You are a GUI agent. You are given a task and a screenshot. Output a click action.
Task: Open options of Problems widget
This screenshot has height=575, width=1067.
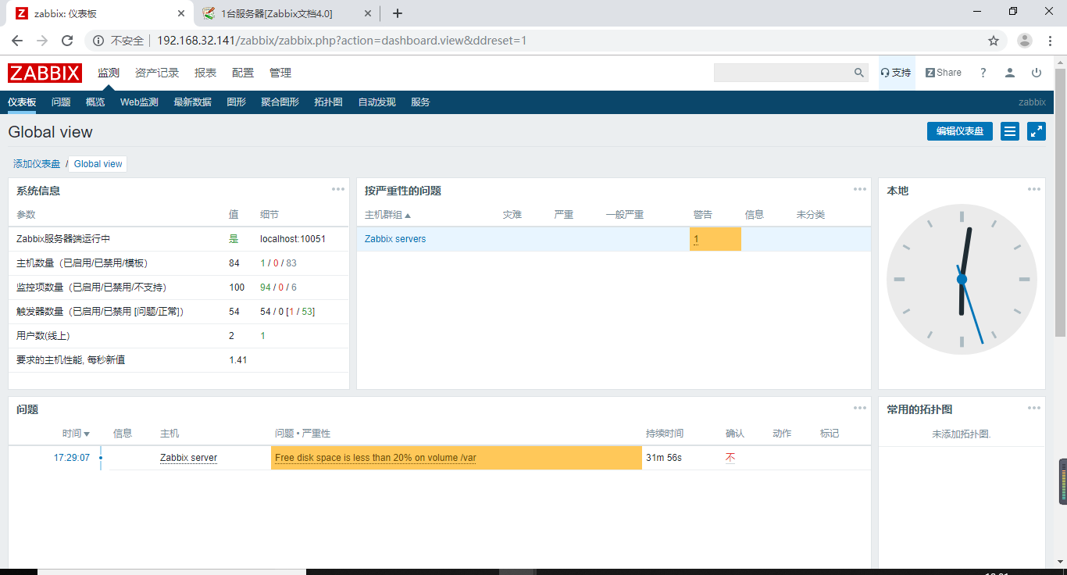point(860,408)
